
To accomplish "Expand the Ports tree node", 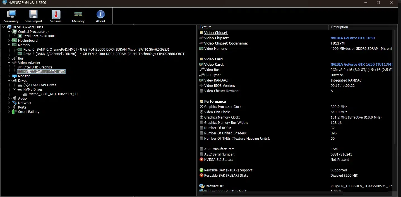I will pos(9,107).
